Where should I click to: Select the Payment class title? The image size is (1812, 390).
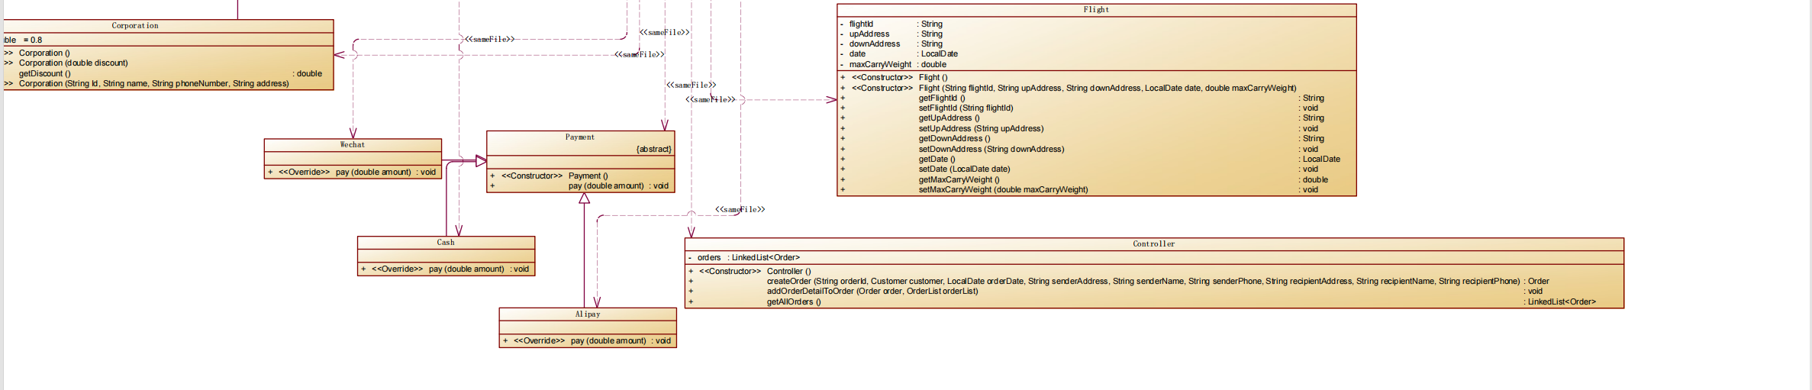(x=580, y=137)
